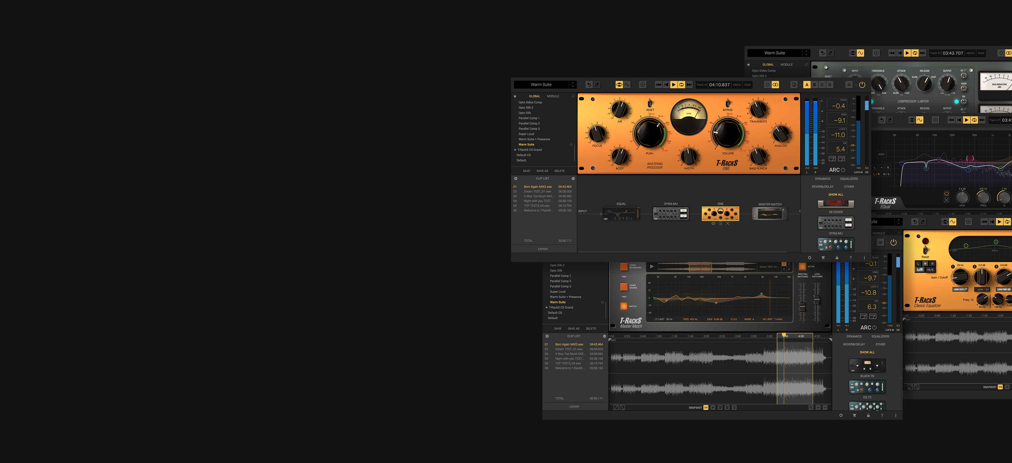Show favorite presets star in front window

point(515,96)
